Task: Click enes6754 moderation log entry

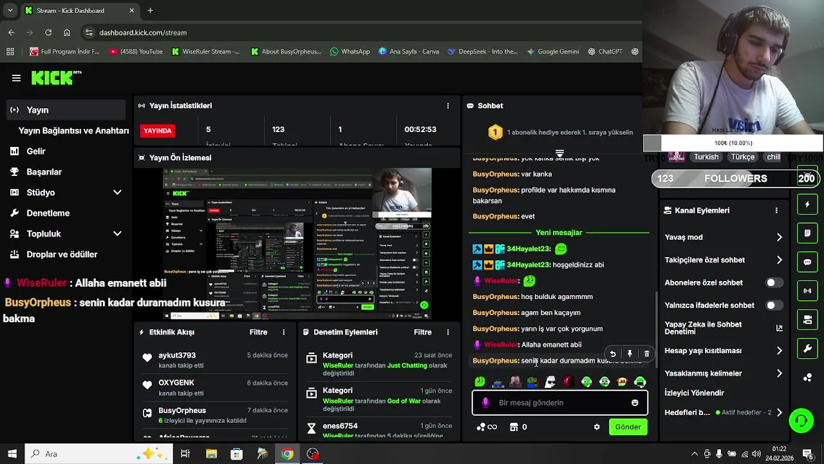Action: 340,426
